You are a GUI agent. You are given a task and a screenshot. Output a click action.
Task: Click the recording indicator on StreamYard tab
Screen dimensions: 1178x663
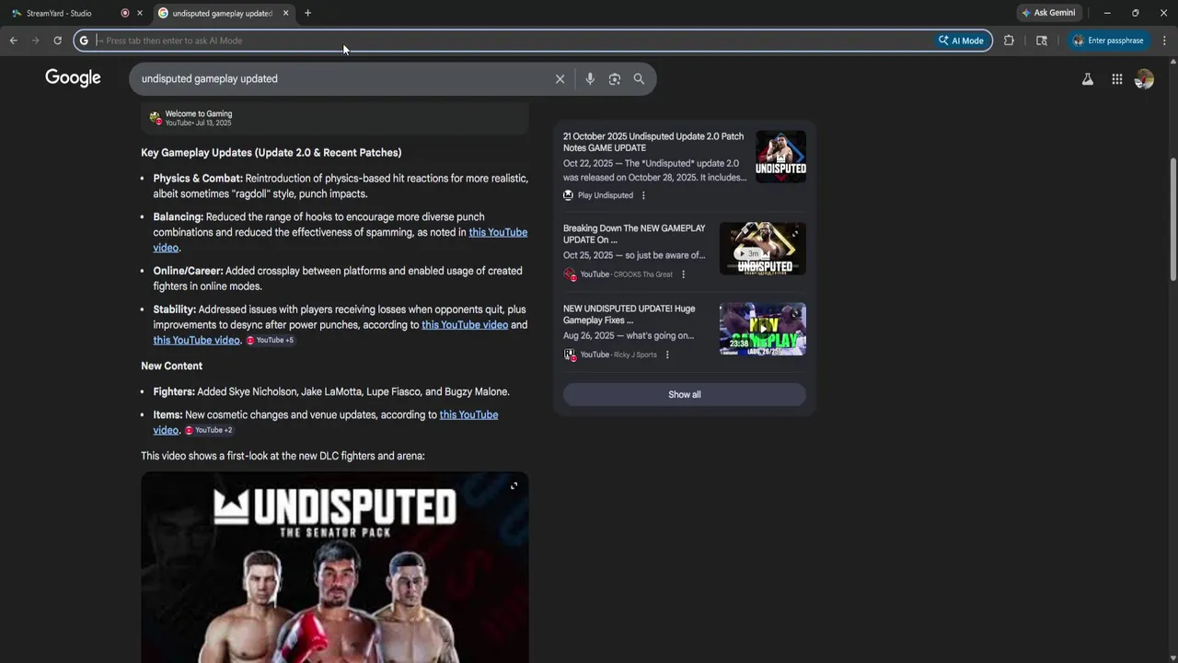(x=125, y=13)
